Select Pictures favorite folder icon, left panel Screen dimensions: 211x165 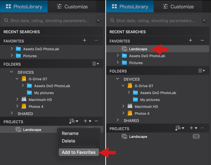18,56
